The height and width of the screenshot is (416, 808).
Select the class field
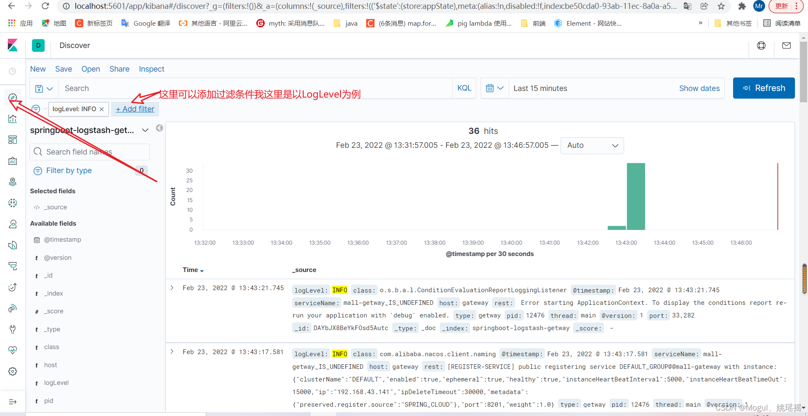[51, 347]
